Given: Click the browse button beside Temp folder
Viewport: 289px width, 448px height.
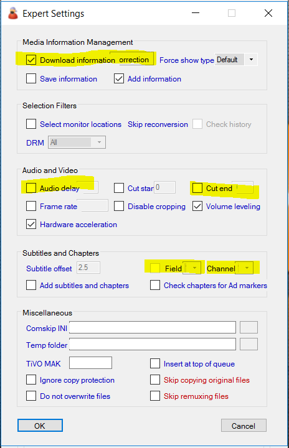Looking at the screenshot, I should click(249, 344).
